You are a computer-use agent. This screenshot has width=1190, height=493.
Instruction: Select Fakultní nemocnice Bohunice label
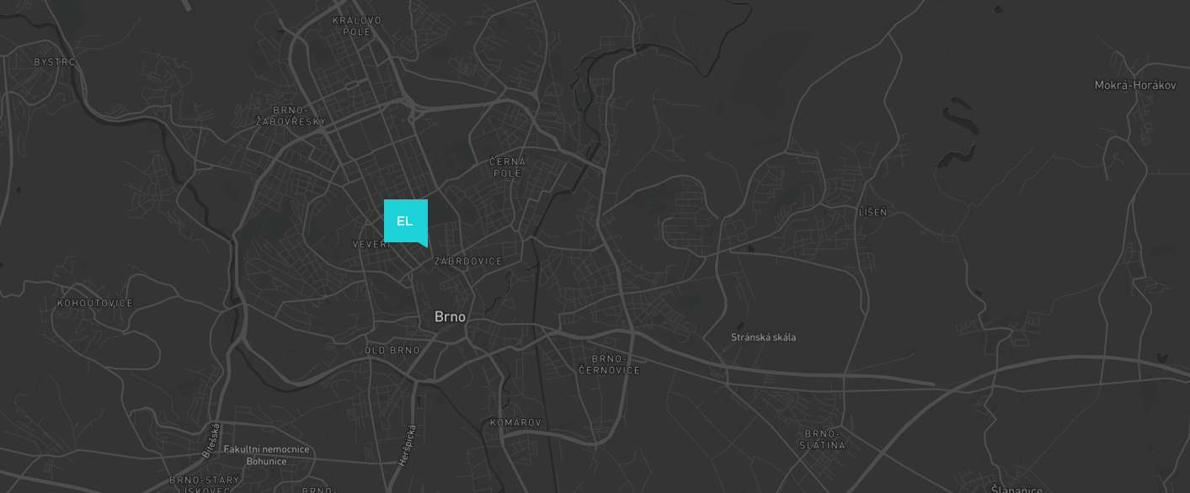pyautogui.click(x=266, y=455)
